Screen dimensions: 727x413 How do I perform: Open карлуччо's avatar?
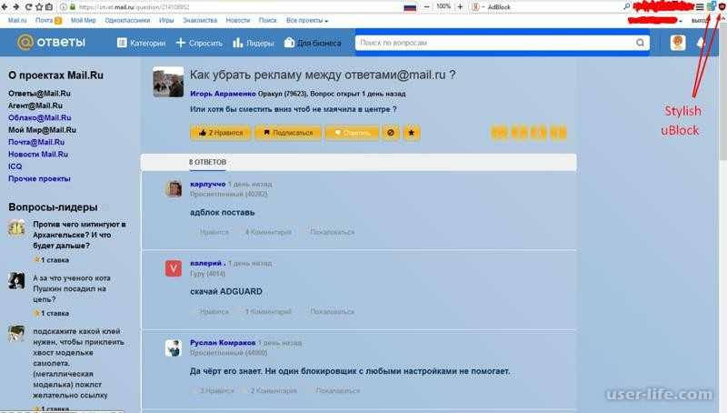(x=174, y=189)
